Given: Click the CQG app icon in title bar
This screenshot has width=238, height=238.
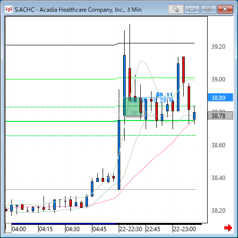Looking at the screenshot, I should tap(8, 9).
